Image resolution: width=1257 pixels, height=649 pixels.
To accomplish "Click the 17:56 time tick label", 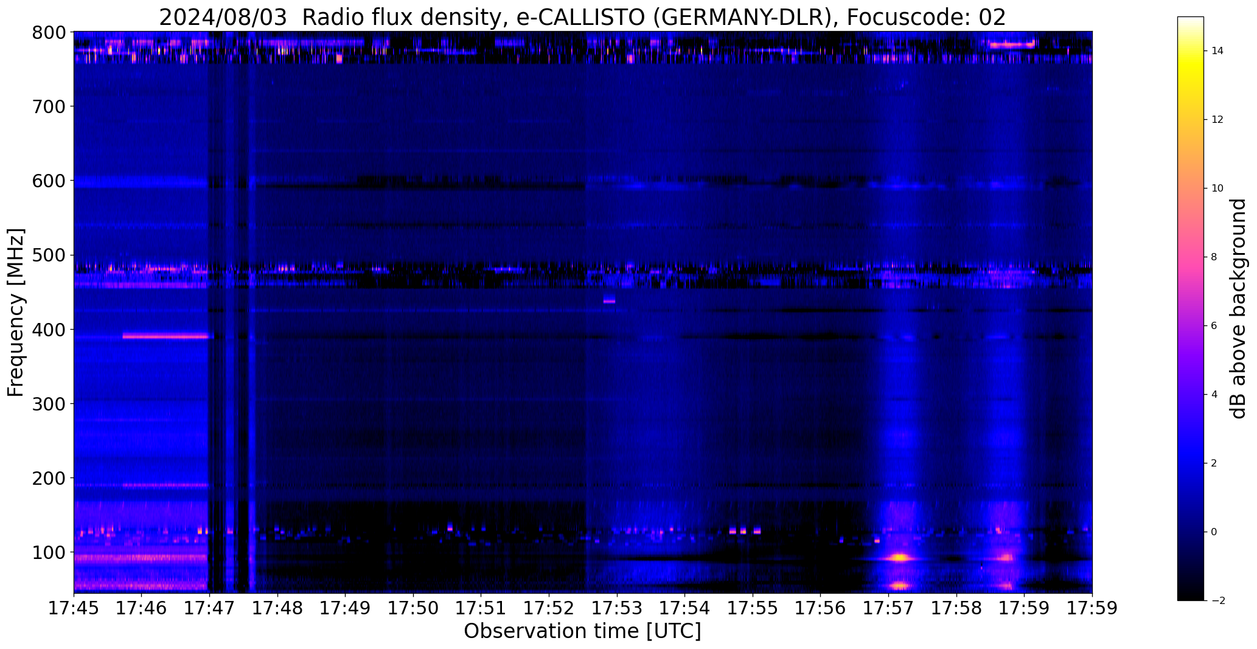I will pyautogui.click(x=821, y=608).
